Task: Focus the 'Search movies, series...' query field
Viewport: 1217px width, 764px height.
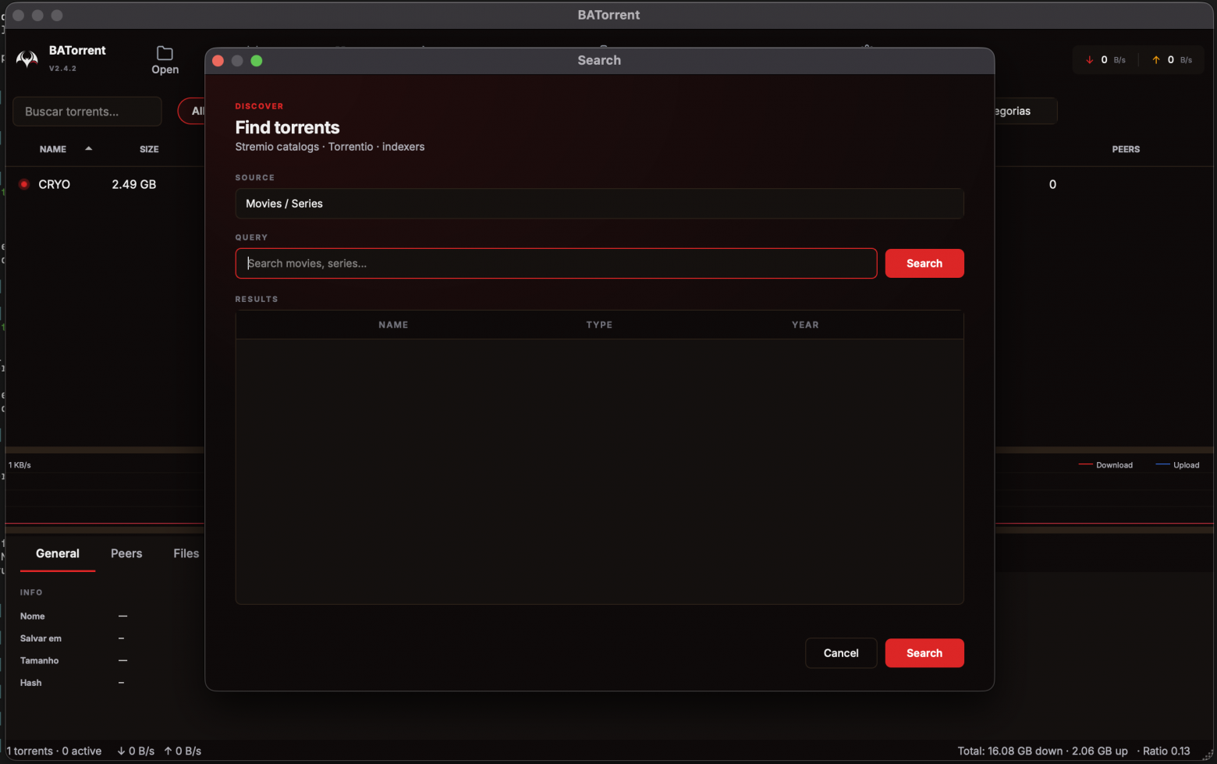Action: 556,264
